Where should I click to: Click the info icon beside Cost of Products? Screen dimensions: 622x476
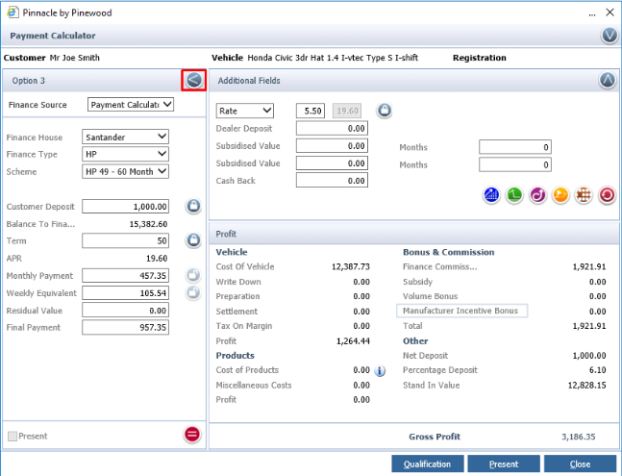pyautogui.click(x=380, y=371)
